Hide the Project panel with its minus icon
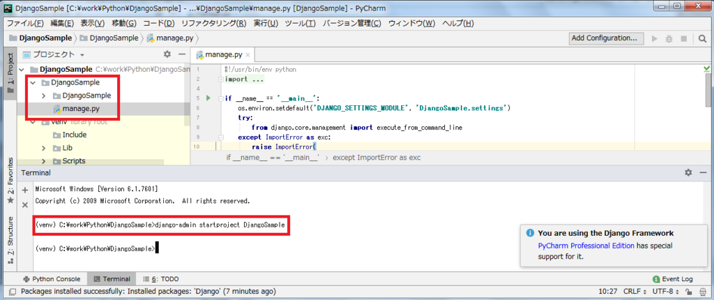714x300 pixels. 182,54
